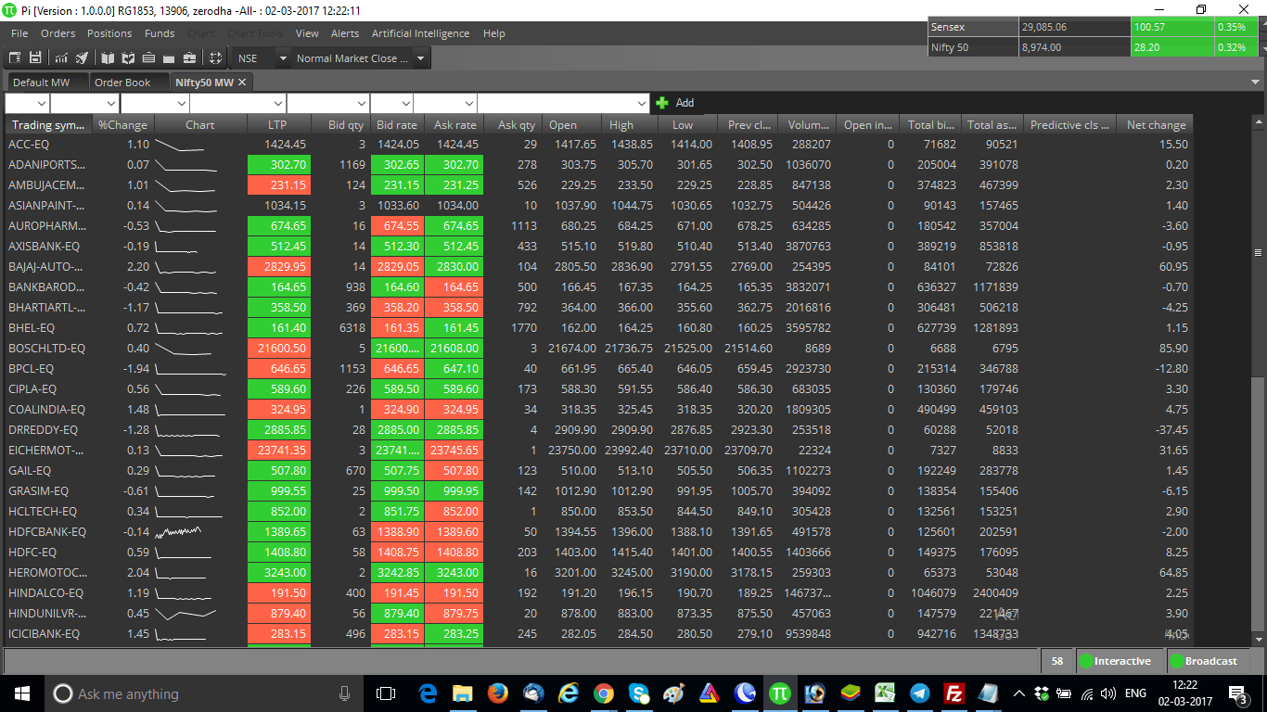Click the BHEL-EQ LTP cell 161.40
This screenshot has height=712, width=1267.
(x=279, y=327)
